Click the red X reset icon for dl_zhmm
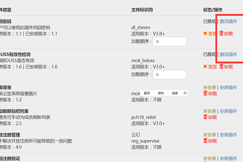243x162 pixels. [205, 33]
